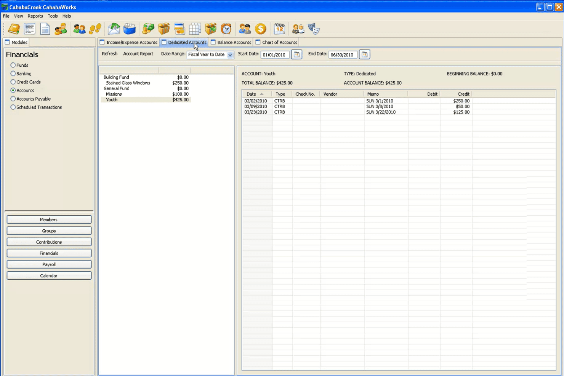Click the credit cards toolbar icon
This screenshot has height=376, width=564.
pyautogui.click(x=179, y=29)
